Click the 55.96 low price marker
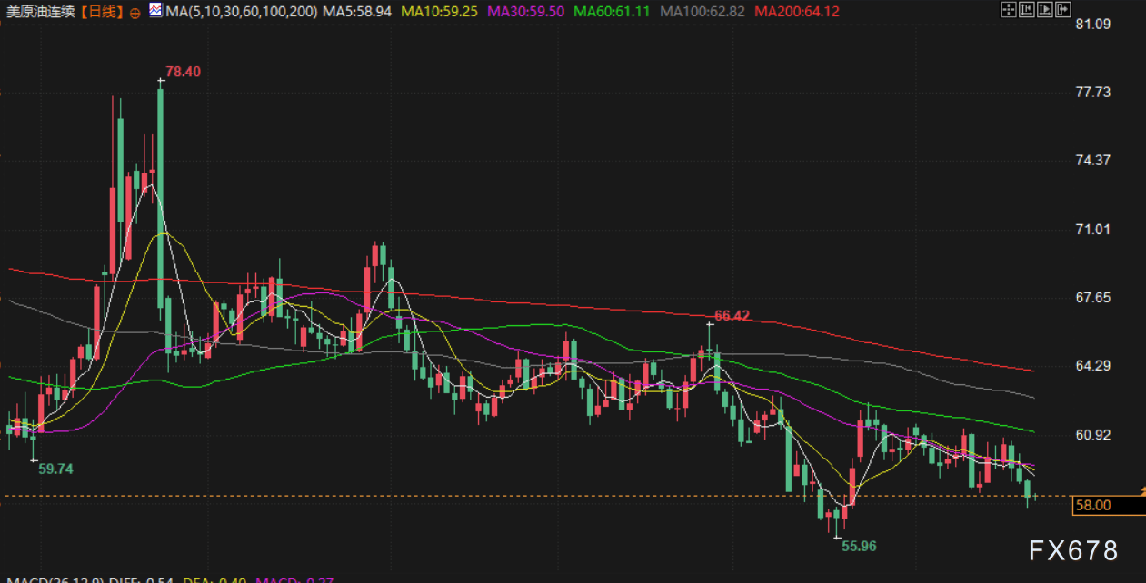This screenshot has width=1146, height=583. [x=859, y=546]
